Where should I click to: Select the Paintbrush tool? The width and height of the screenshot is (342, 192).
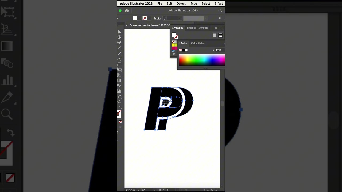119,53
